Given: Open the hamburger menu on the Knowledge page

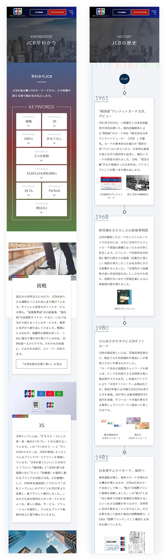Looking at the screenshot, I should (x=71, y=13).
